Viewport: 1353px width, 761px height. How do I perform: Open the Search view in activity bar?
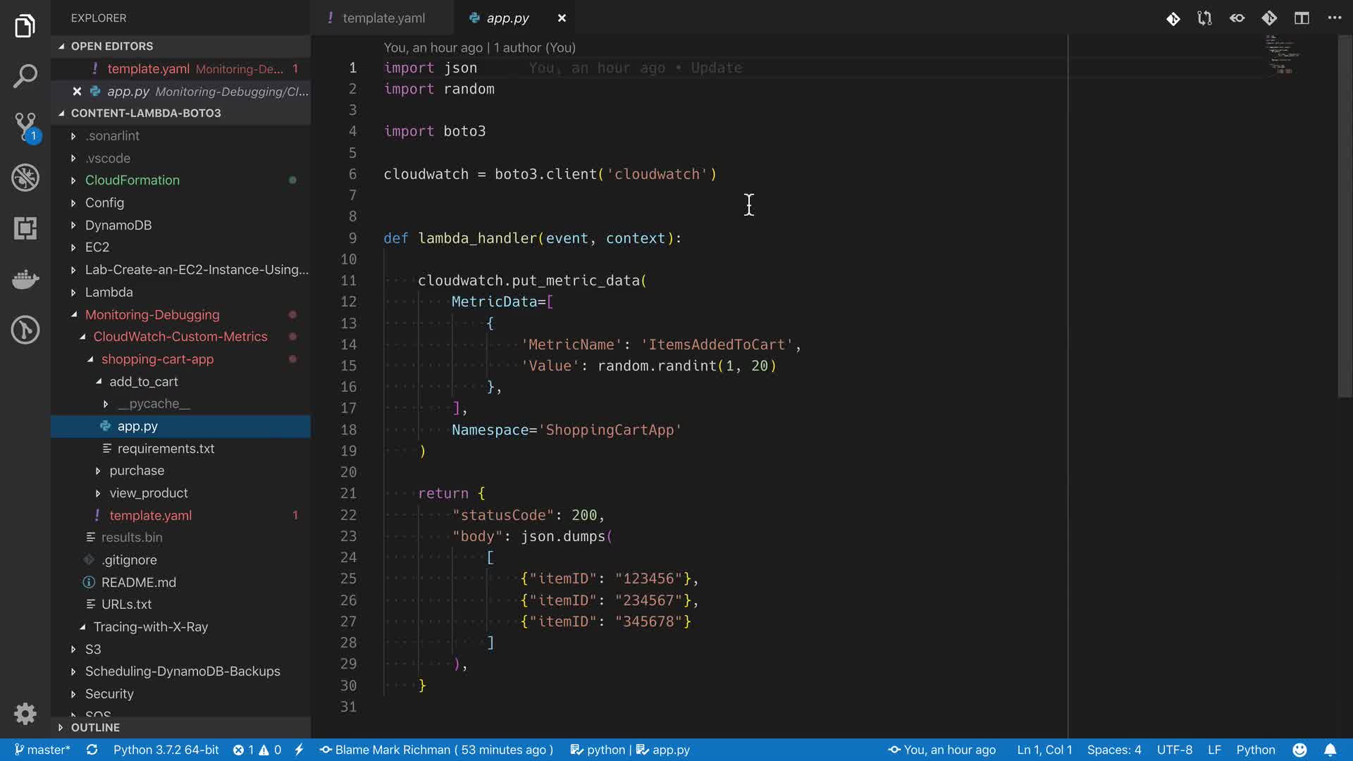click(25, 76)
